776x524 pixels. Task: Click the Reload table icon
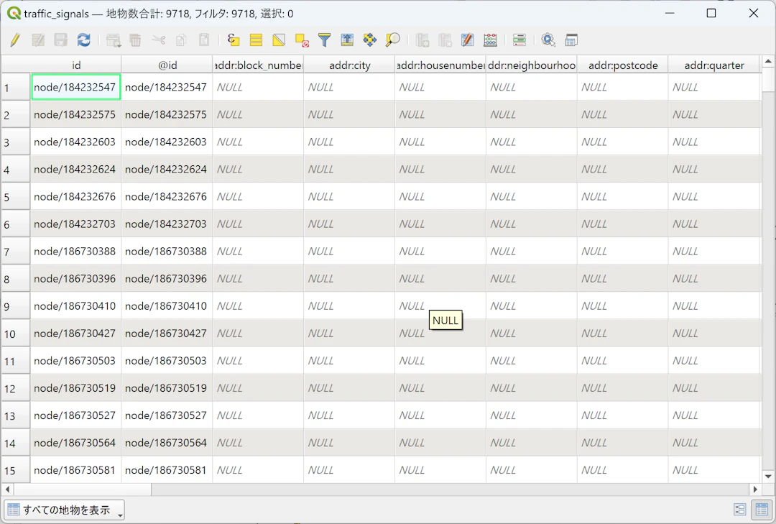[x=84, y=40]
